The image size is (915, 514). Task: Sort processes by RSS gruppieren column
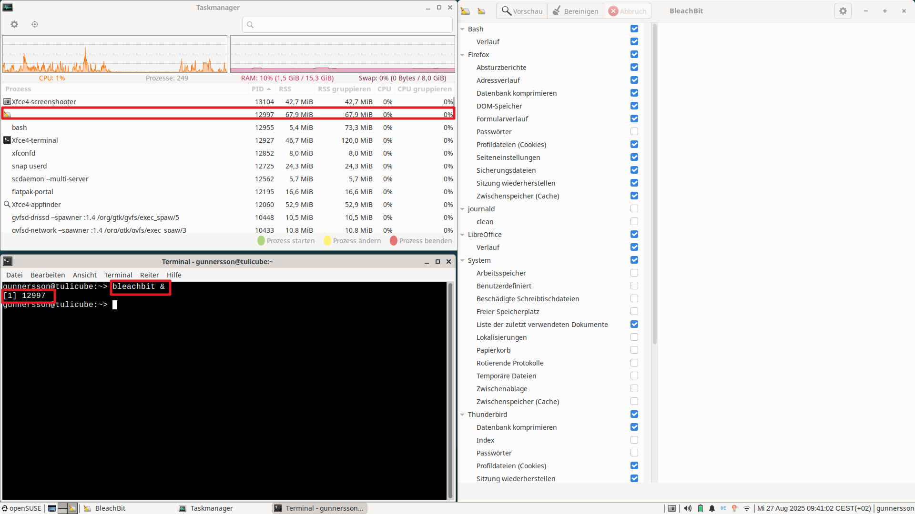(x=344, y=89)
